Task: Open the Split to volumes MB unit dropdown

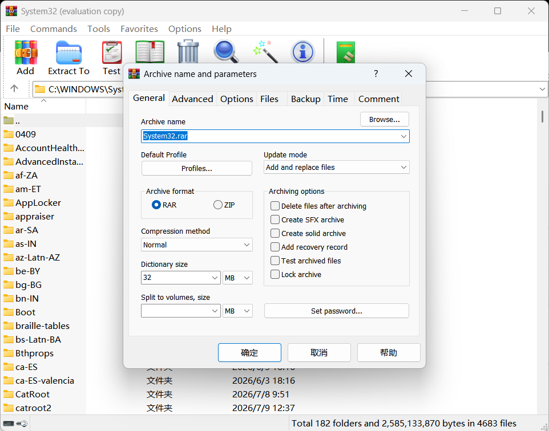Action: pos(237,311)
